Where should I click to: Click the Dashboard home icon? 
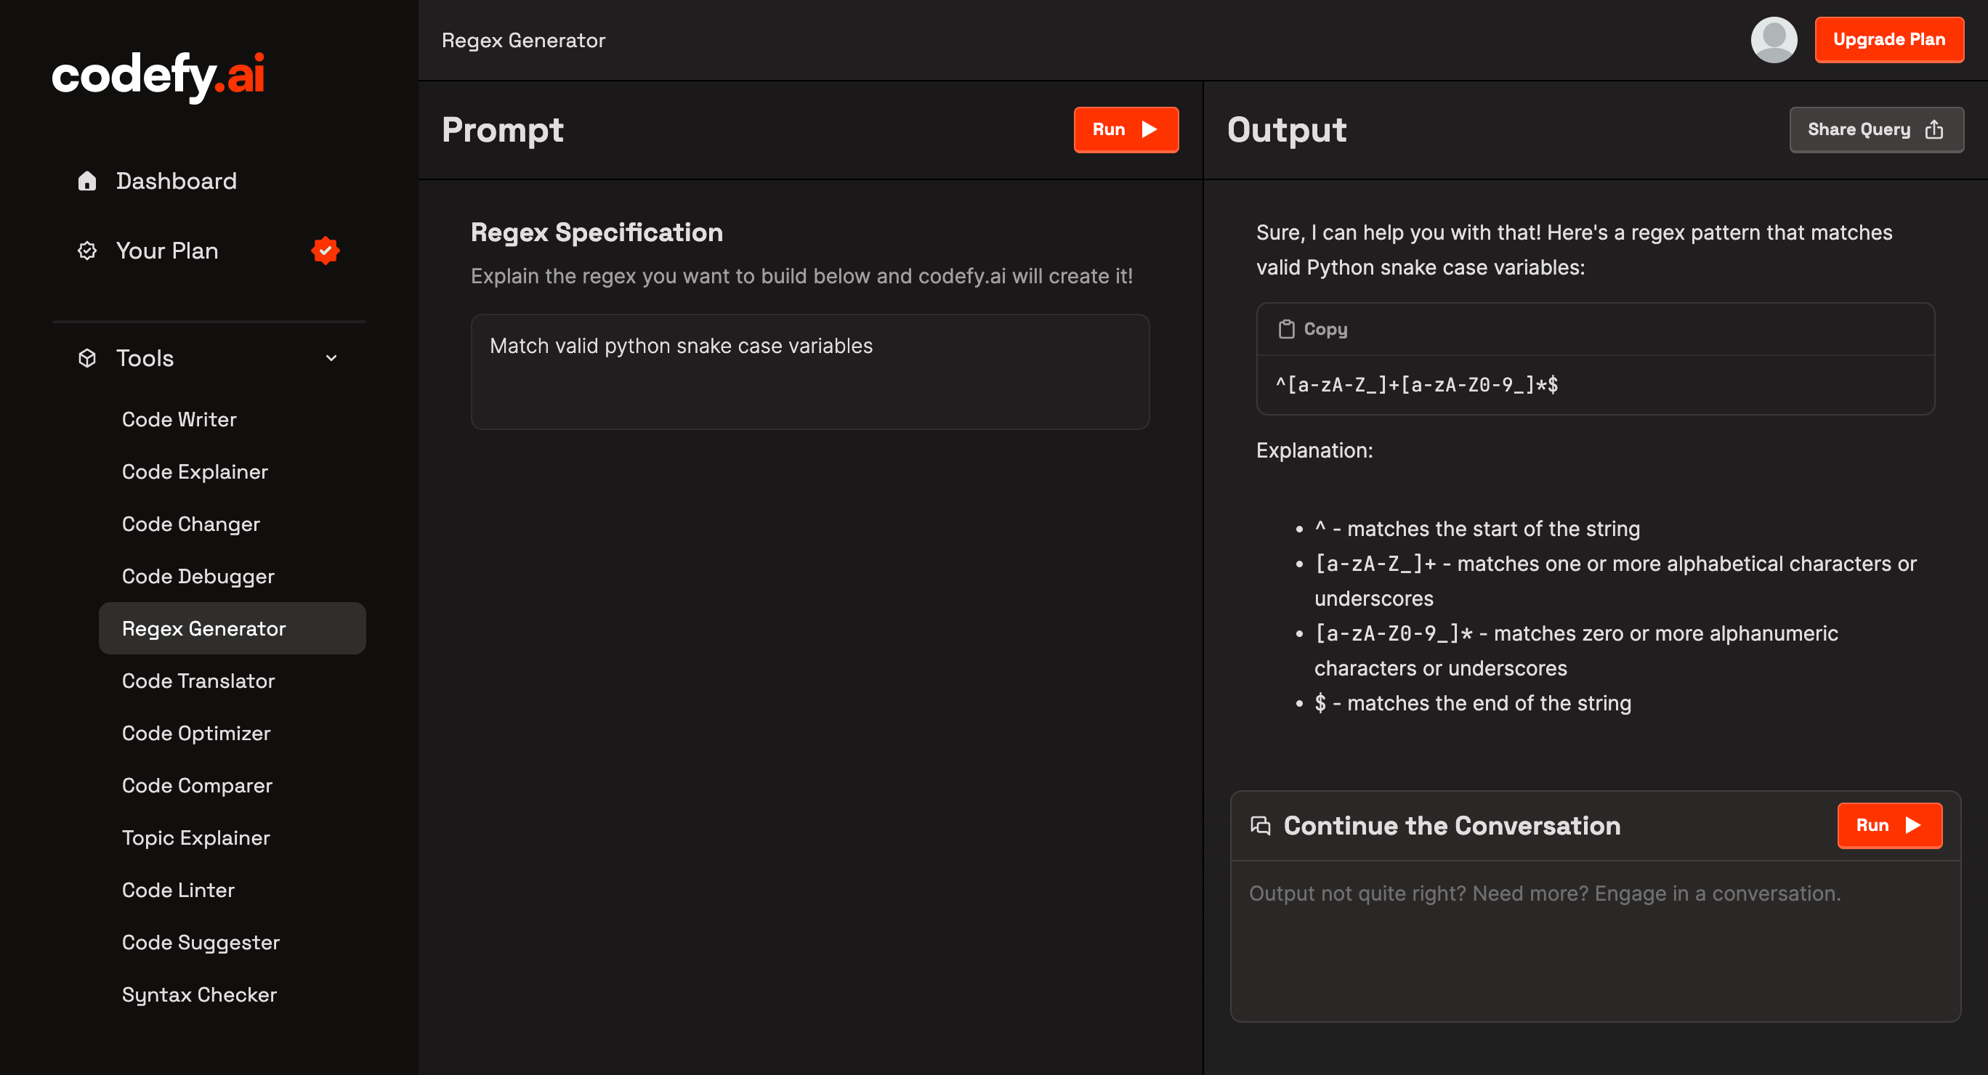point(87,181)
